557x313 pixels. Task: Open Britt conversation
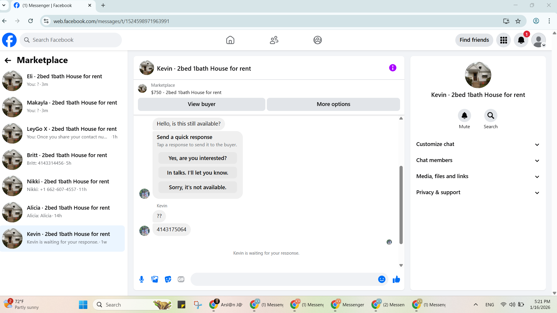point(63,159)
